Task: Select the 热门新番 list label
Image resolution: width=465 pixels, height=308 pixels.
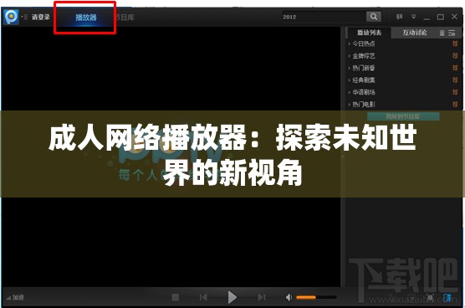Action: pyautogui.click(x=364, y=68)
